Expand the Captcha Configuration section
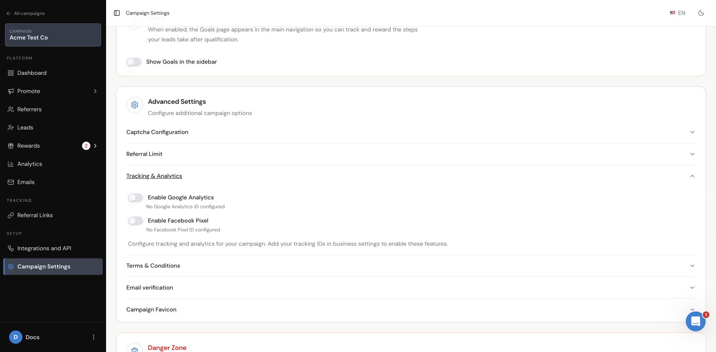Viewport: 716px width, 352px height. pyautogui.click(x=411, y=132)
